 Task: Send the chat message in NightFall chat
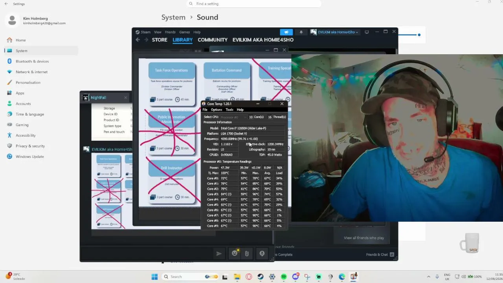(x=219, y=254)
